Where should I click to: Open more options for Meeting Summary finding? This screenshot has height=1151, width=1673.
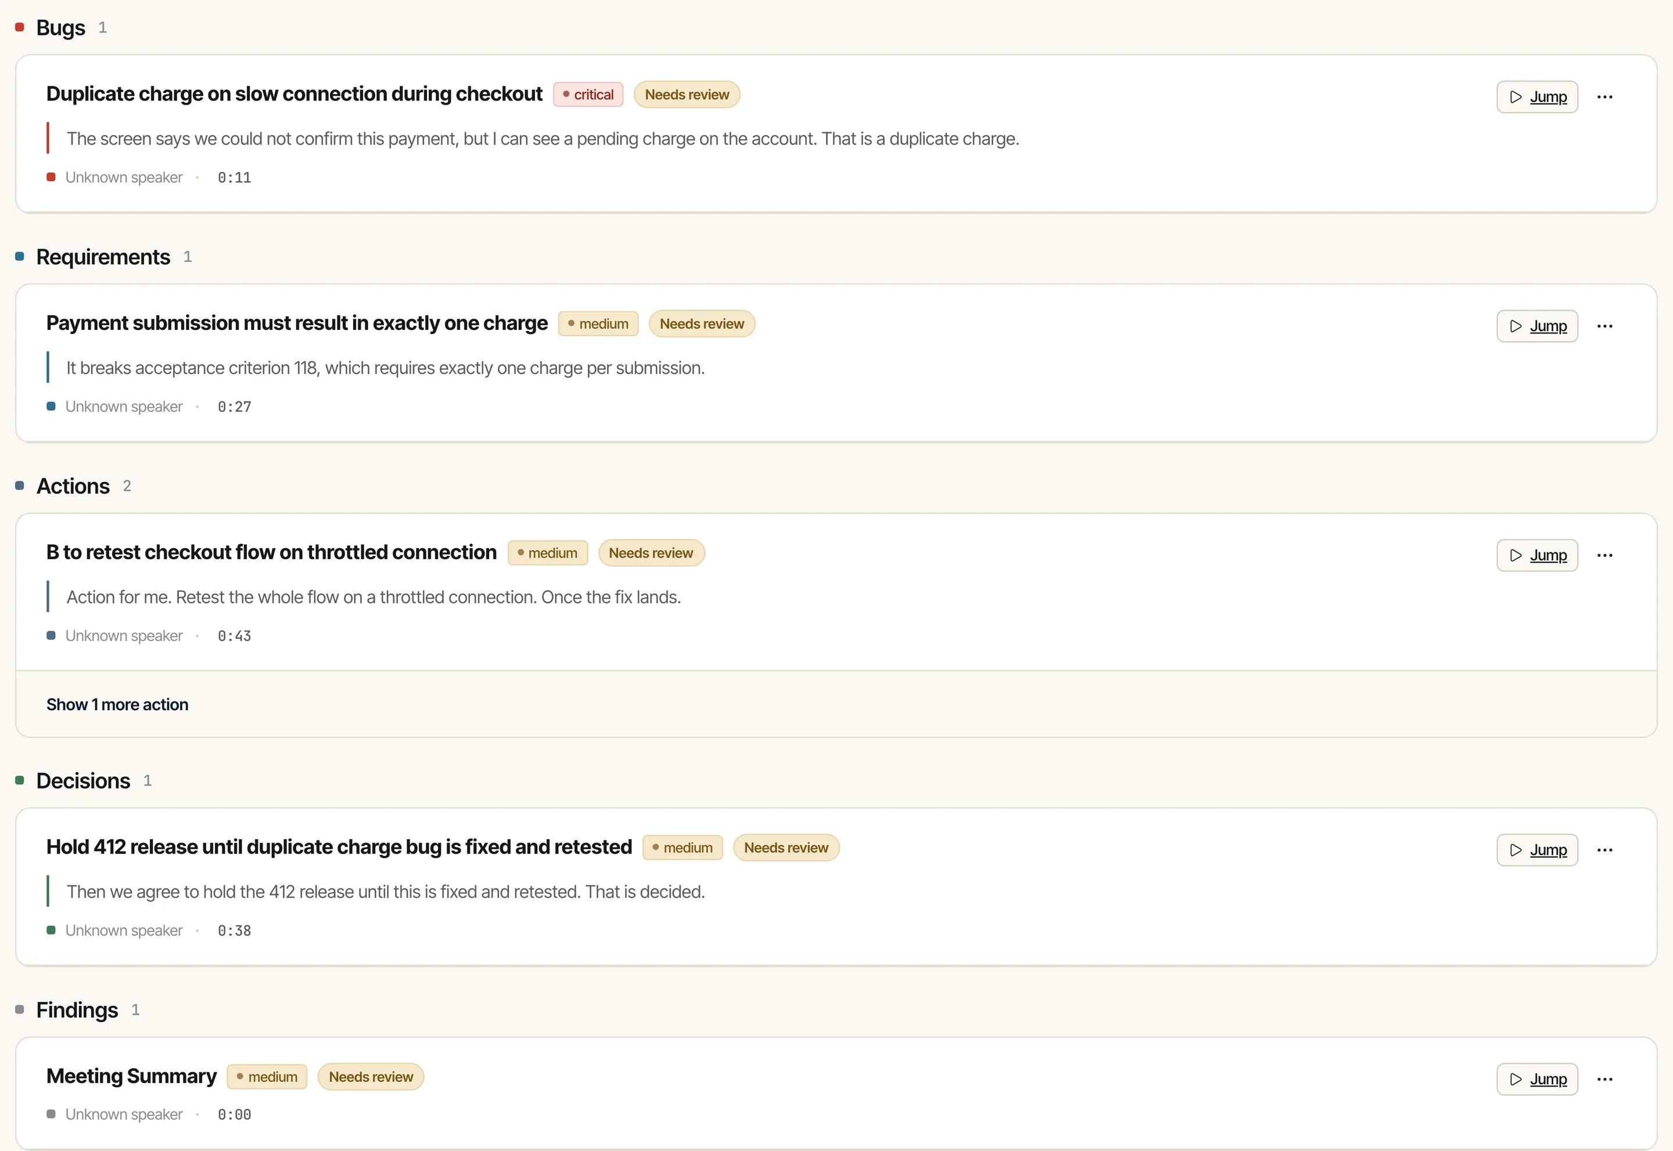click(1604, 1079)
